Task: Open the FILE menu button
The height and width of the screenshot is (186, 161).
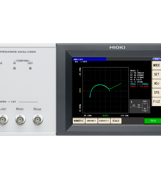Action: click(156, 102)
